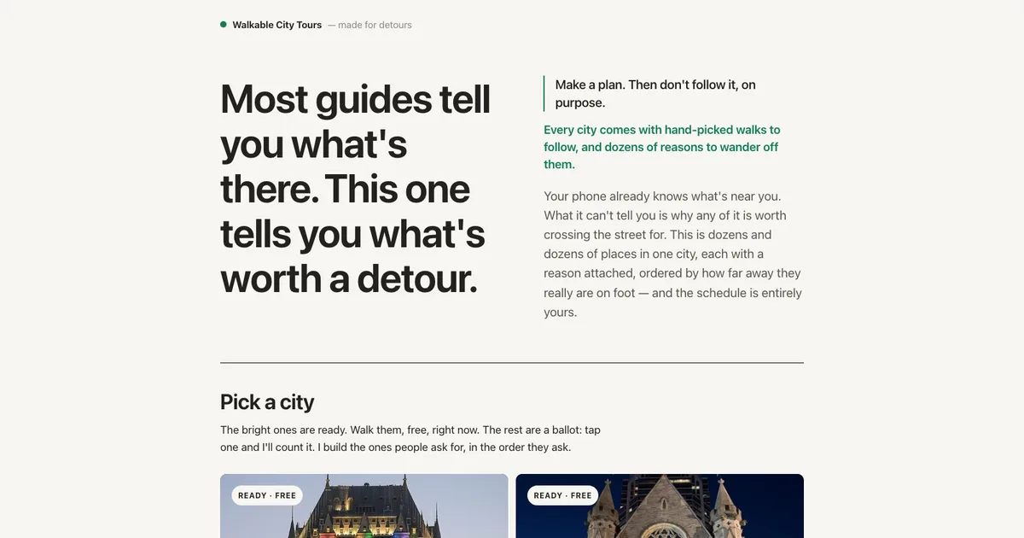Screen dimensions: 1024x538
Task: Open the stone church city card on the right
Action: [x=660, y=506]
